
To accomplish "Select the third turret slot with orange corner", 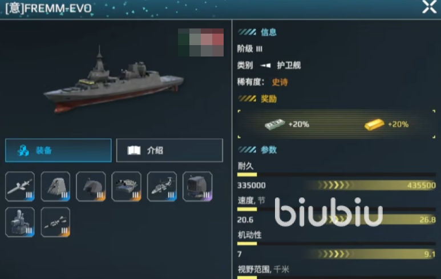I will [x=91, y=186].
